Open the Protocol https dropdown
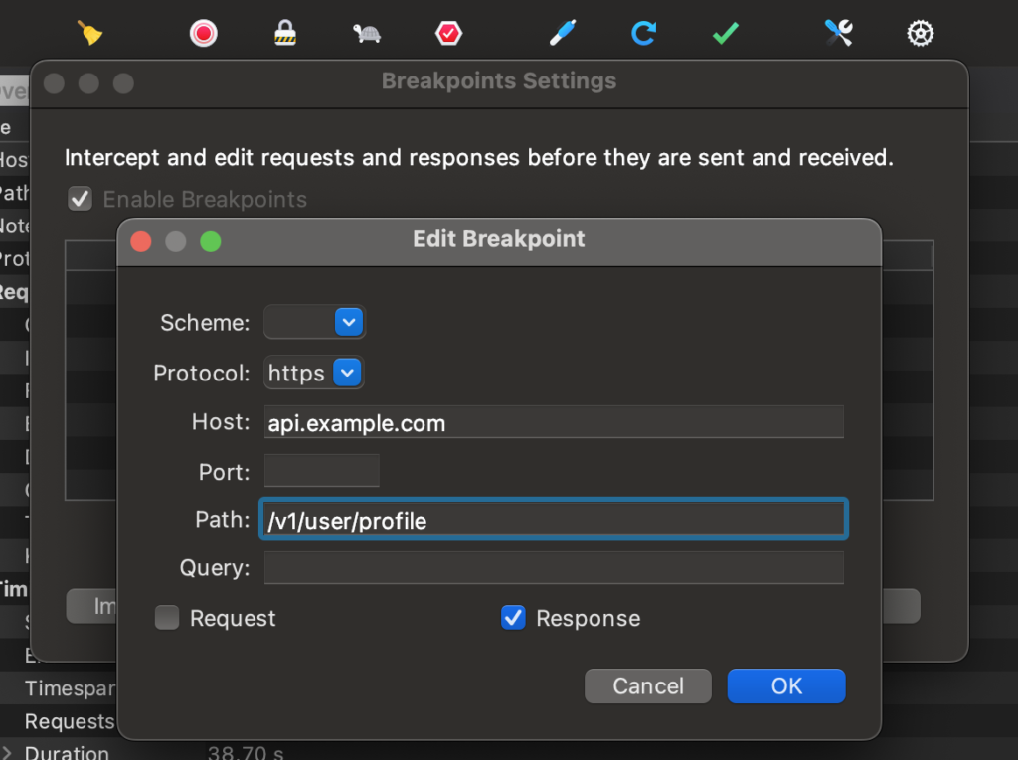The image size is (1018, 760). click(314, 373)
